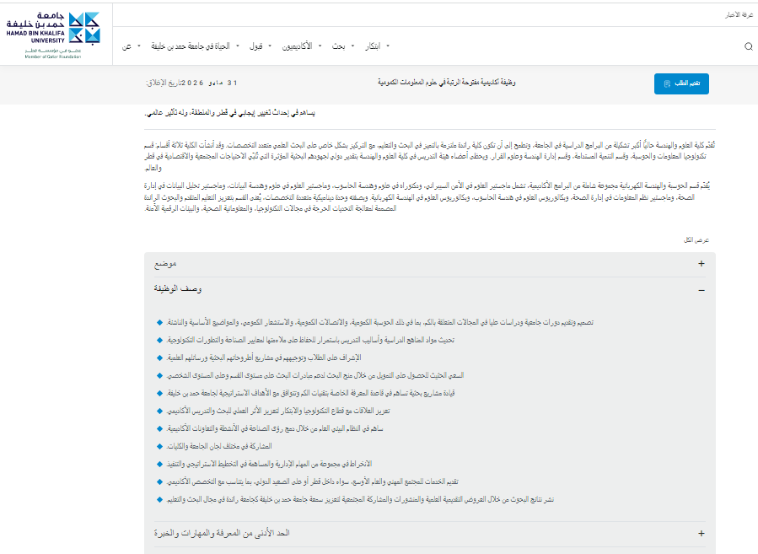The height and width of the screenshot is (554, 758).
Task: Select الحياة في جامعة حمد بن خليفة menu
Action: (x=191, y=46)
